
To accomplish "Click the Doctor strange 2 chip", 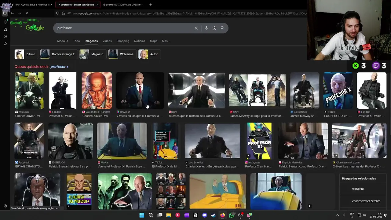I will point(59,54).
